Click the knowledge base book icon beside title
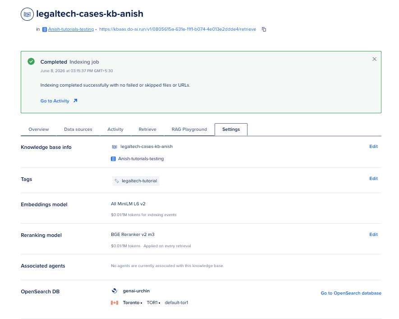This screenshot has width=399, height=319. tap(27, 14)
